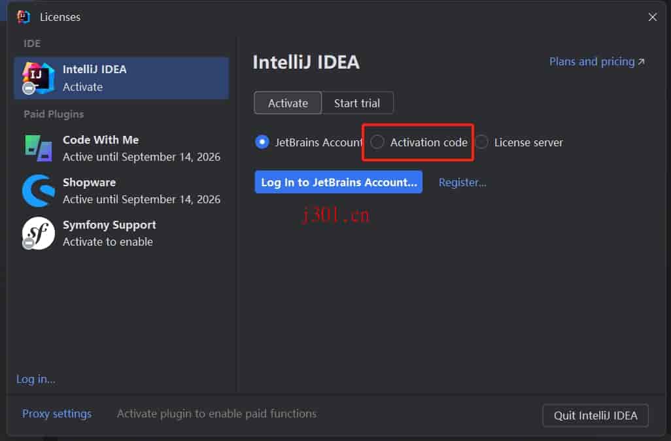Select the IntelliJ IDEA Activate entry
The height and width of the screenshot is (441, 671).
[x=122, y=78]
